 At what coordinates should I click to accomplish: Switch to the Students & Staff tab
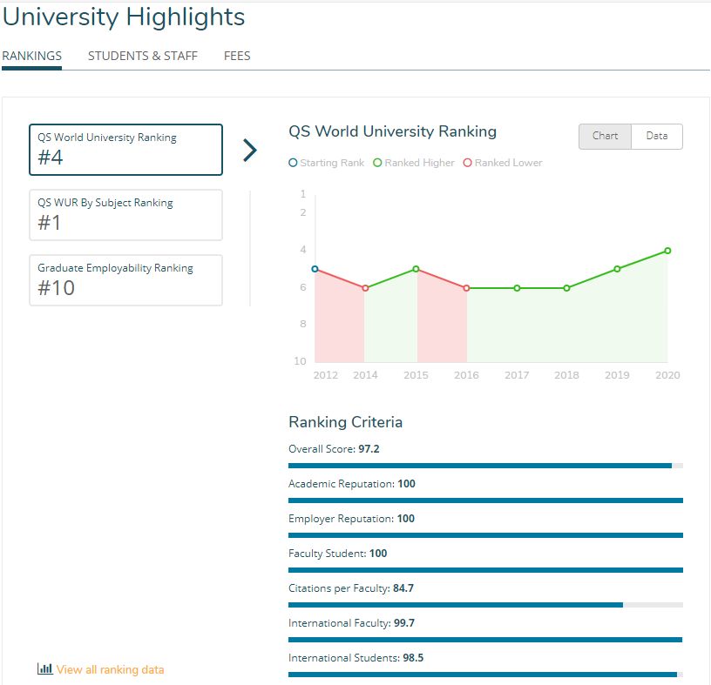pyautogui.click(x=143, y=56)
